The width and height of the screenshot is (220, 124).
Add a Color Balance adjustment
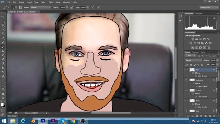195,43
